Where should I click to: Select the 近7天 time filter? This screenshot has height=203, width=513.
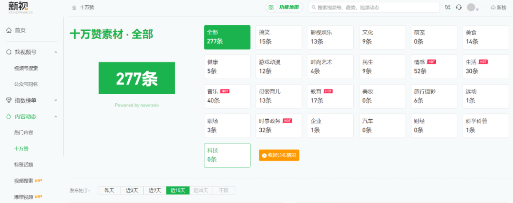(x=154, y=190)
